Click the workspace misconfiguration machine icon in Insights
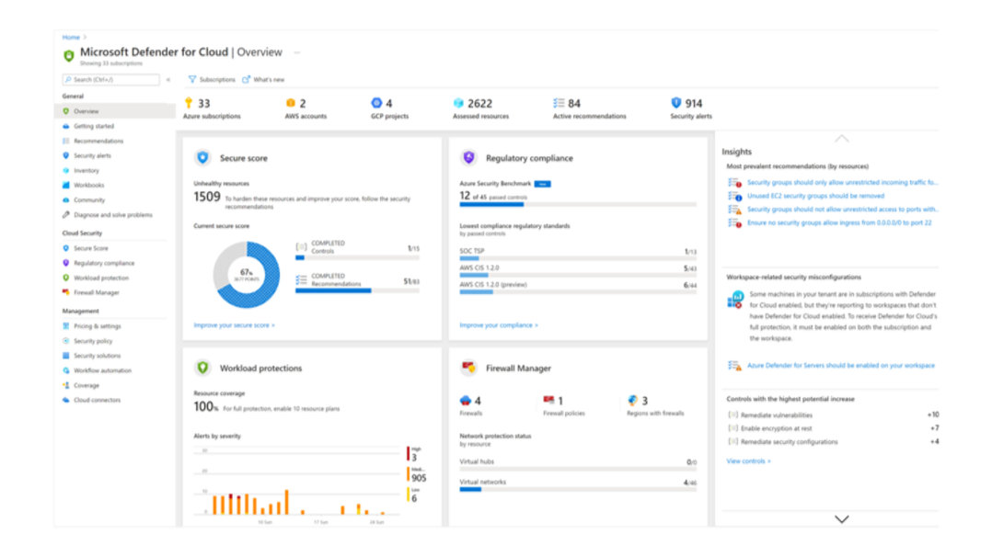This screenshot has width=992, height=557. pyautogui.click(x=734, y=299)
